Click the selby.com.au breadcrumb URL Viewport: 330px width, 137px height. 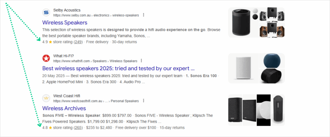point(96,15)
